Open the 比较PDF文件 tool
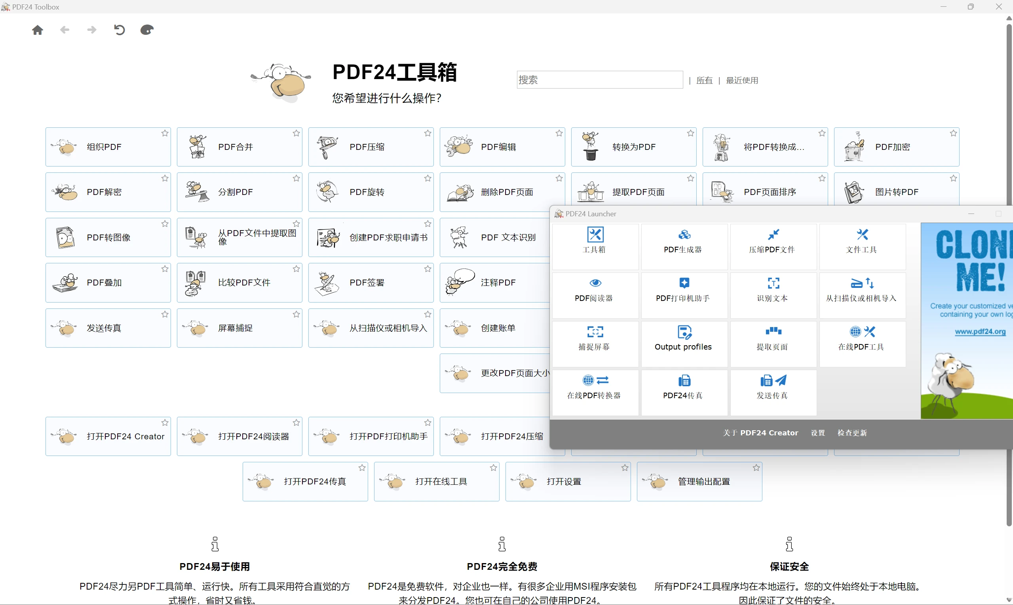Image resolution: width=1013 pixels, height=605 pixels. [x=239, y=282]
